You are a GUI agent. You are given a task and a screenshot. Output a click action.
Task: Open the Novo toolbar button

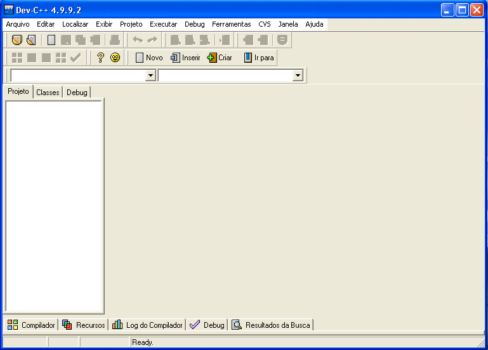(148, 58)
